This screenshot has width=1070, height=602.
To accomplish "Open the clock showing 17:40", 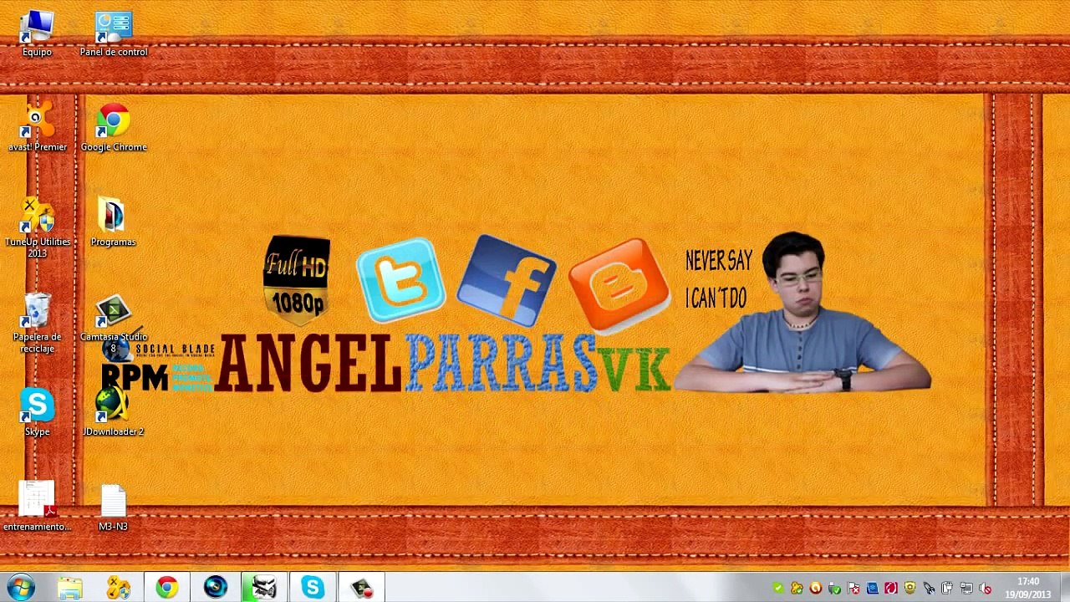I will point(1027,588).
